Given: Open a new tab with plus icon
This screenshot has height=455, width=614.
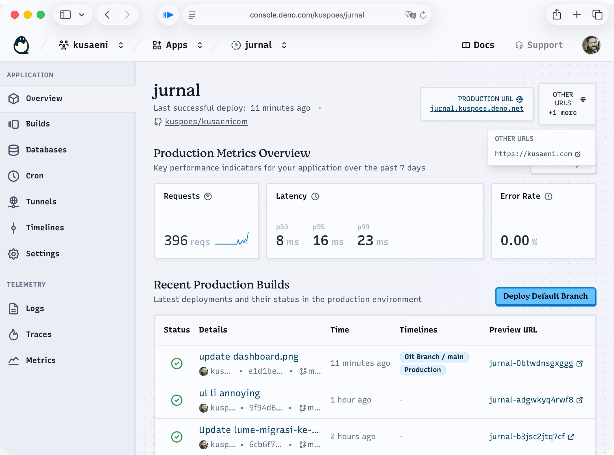Looking at the screenshot, I should click(577, 15).
